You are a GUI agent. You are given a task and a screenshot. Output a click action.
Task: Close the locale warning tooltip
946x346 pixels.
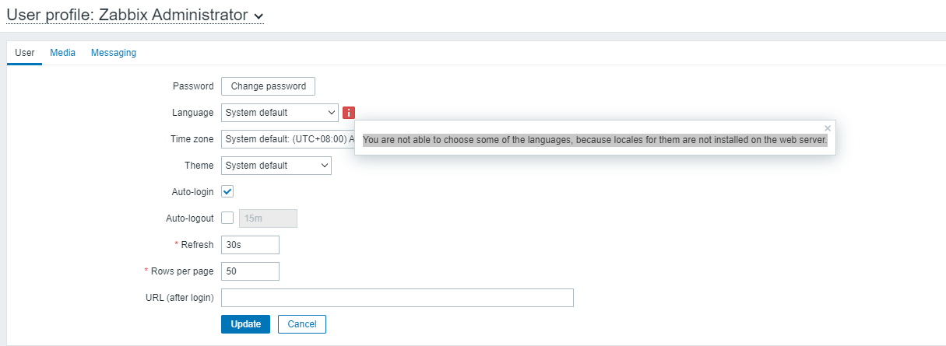tap(828, 128)
